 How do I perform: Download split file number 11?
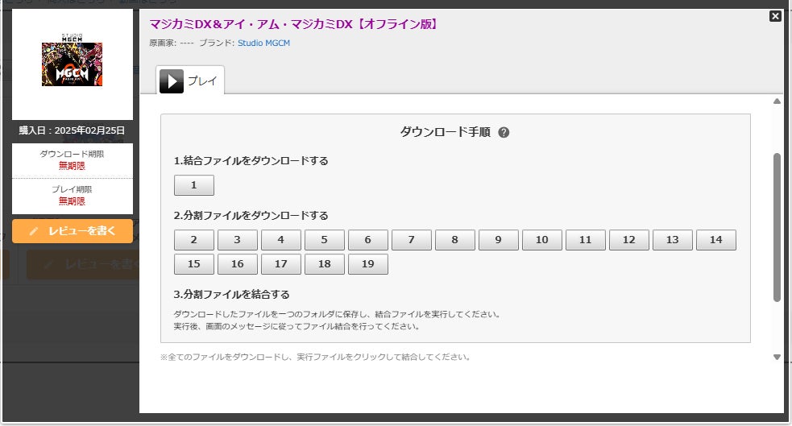tap(586, 240)
